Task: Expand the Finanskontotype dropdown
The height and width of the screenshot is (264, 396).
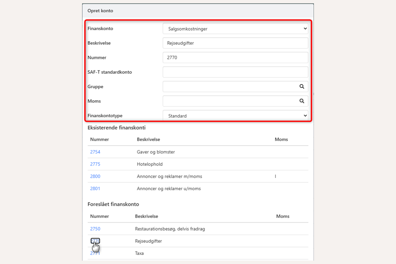Action: coord(235,116)
